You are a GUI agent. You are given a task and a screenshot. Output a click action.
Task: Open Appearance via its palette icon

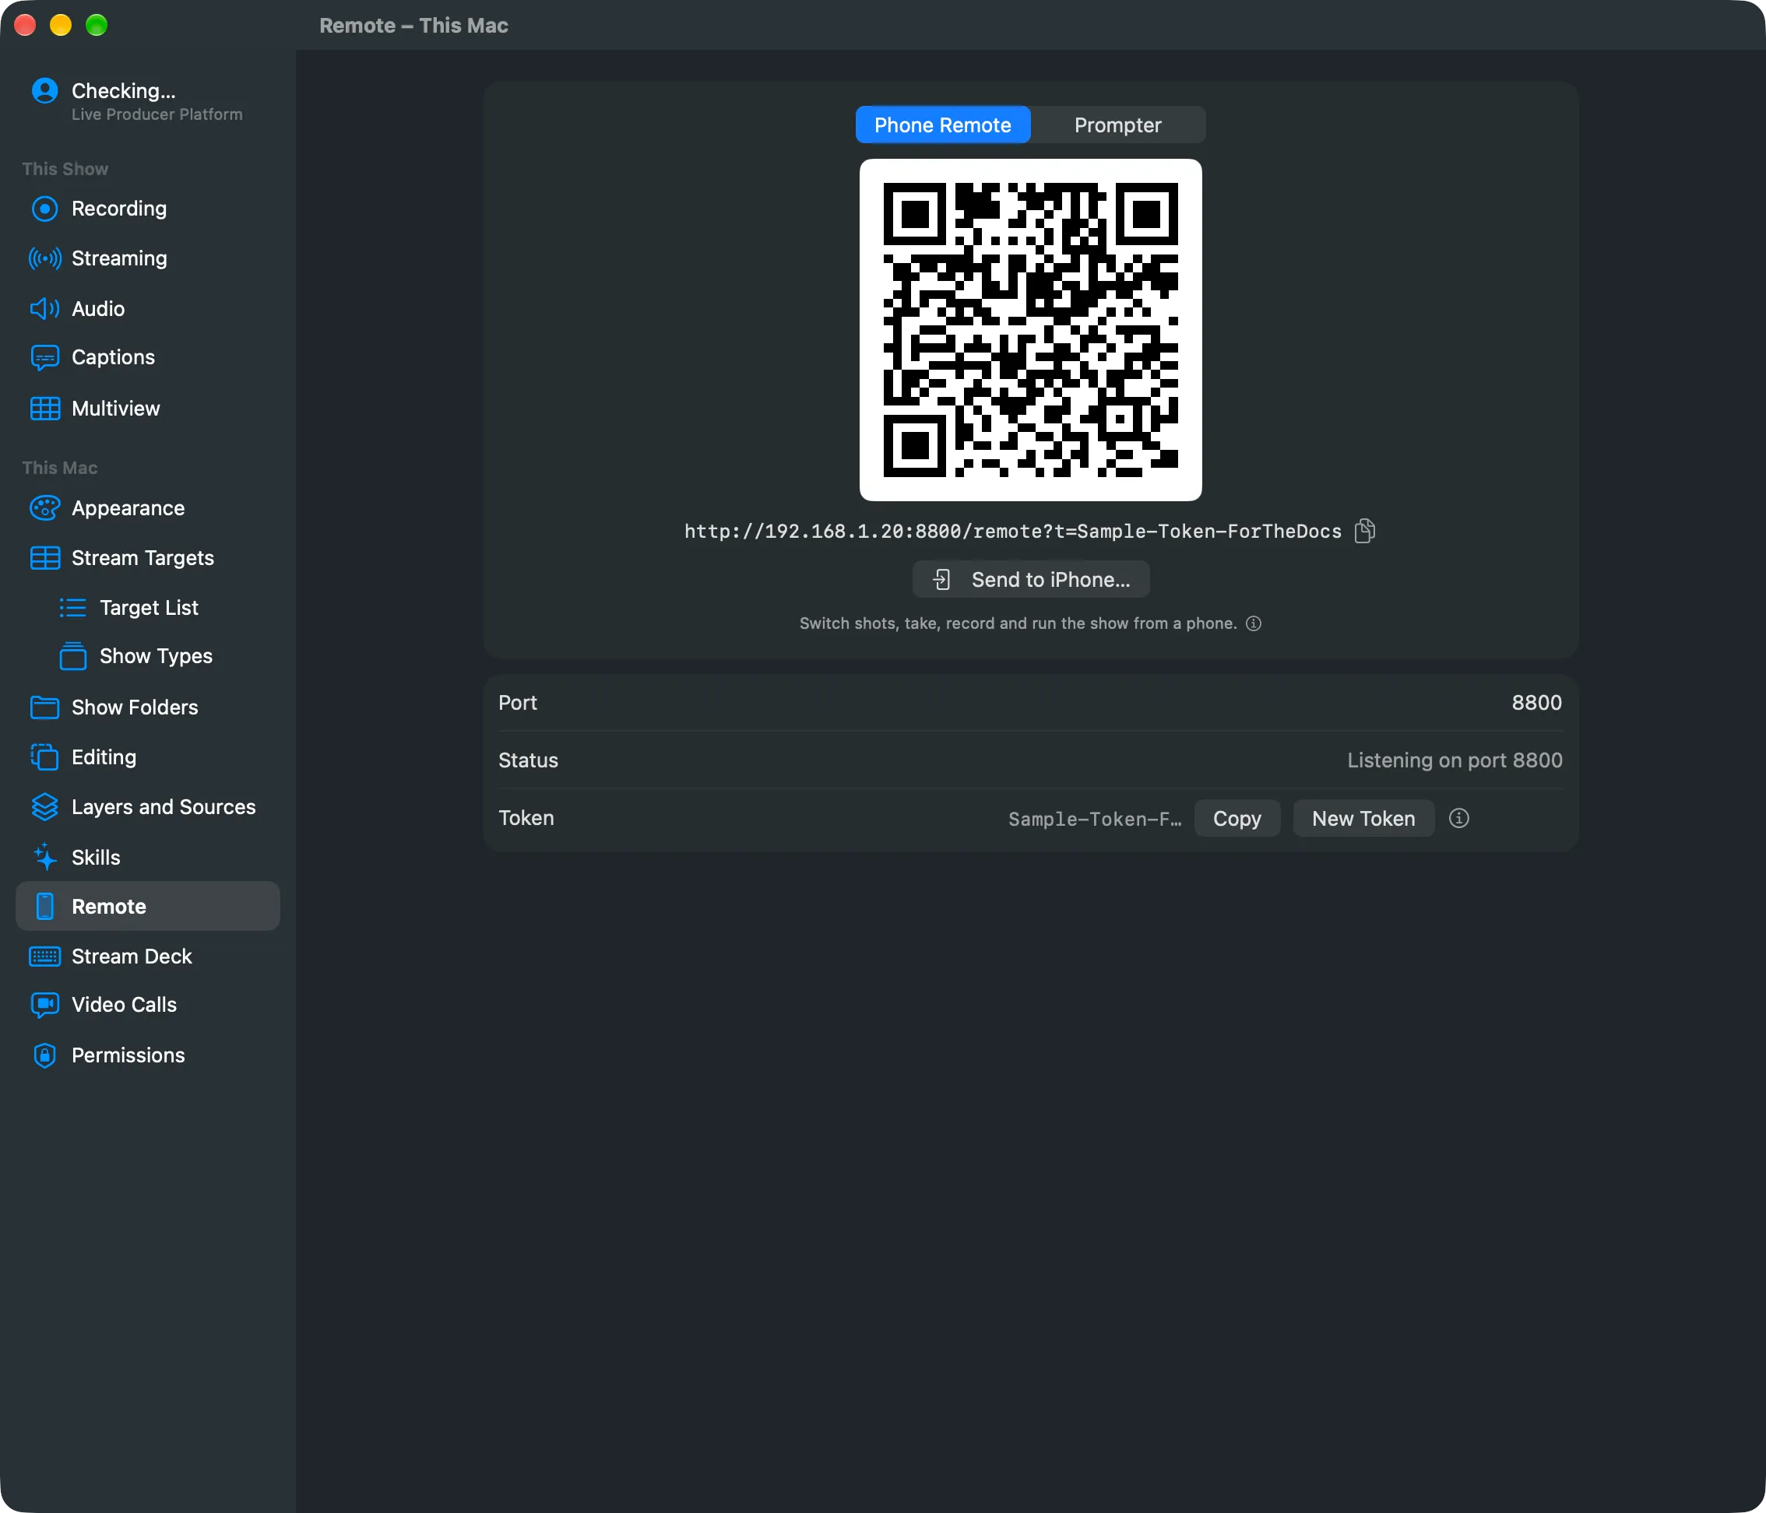(x=44, y=507)
